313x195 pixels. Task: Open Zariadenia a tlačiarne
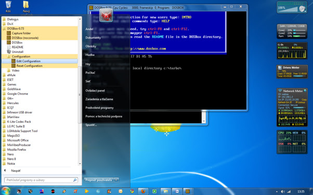[99, 99]
